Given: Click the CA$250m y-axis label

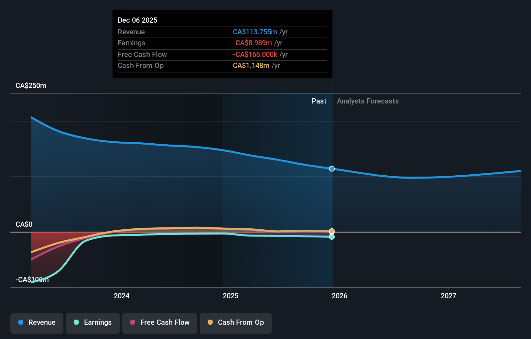Looking at the screenshot, I should pos(31,86).
